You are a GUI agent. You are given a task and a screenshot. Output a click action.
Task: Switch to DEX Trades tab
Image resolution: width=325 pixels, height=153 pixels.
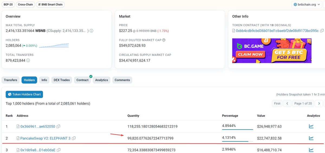(62, 80)
